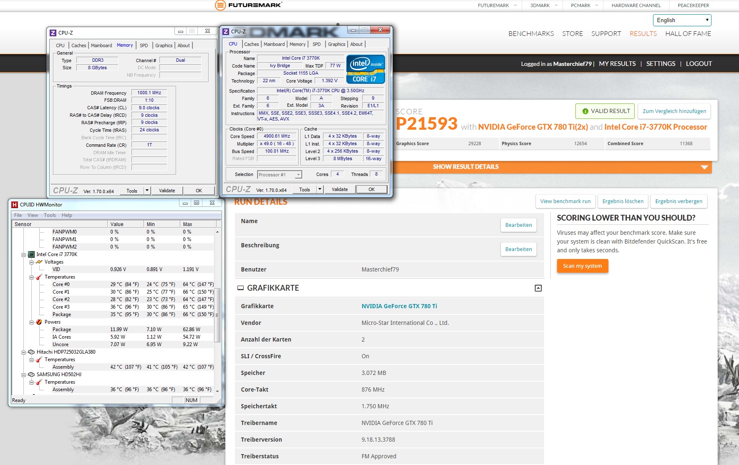Image resolution: width=739 pixels, height=465 pixels.
Task: Open the HALL OF FAME page
Action: (688, 34)
